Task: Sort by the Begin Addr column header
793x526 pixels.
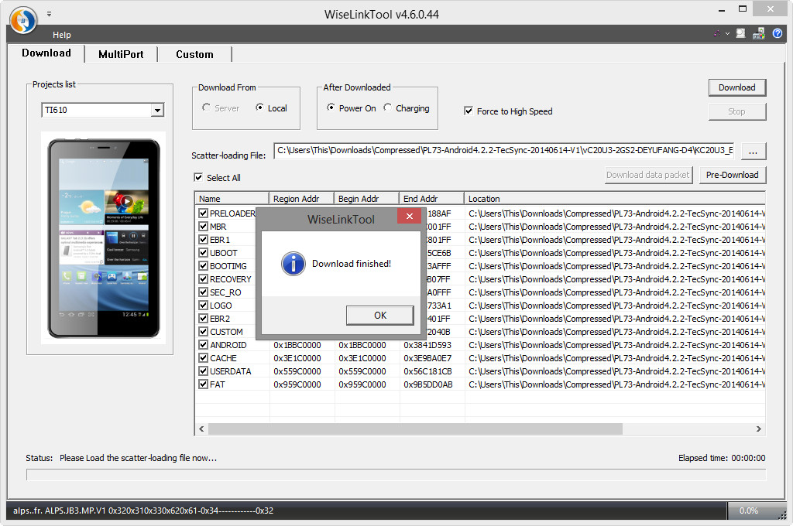Action: click(x=366, y=199)
